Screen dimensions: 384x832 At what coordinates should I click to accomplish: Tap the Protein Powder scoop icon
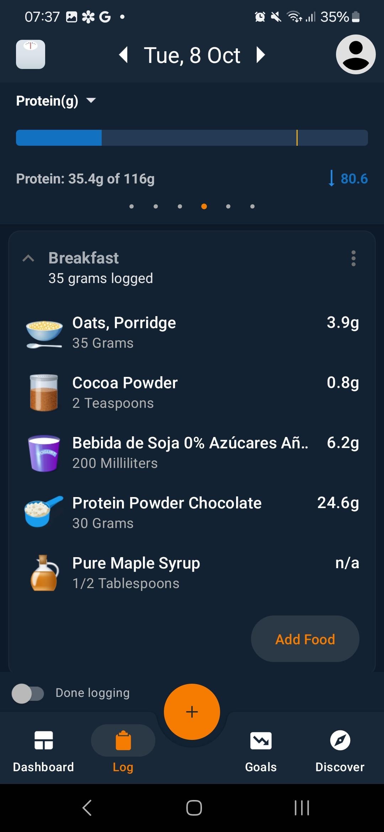pyautogui.click(x=44, y=512)
